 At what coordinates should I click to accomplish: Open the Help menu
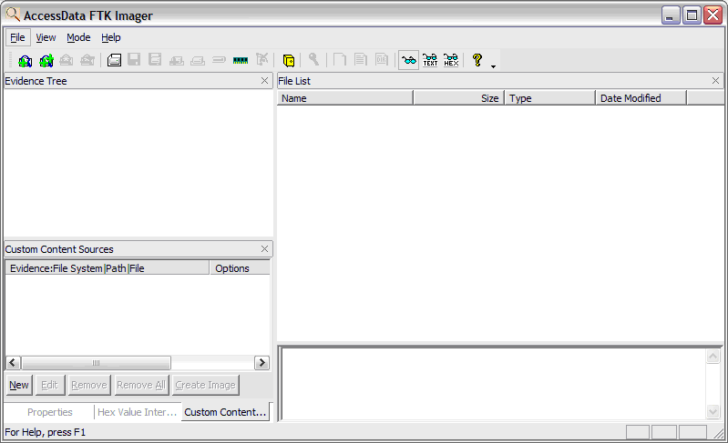[x=111, y=37]
